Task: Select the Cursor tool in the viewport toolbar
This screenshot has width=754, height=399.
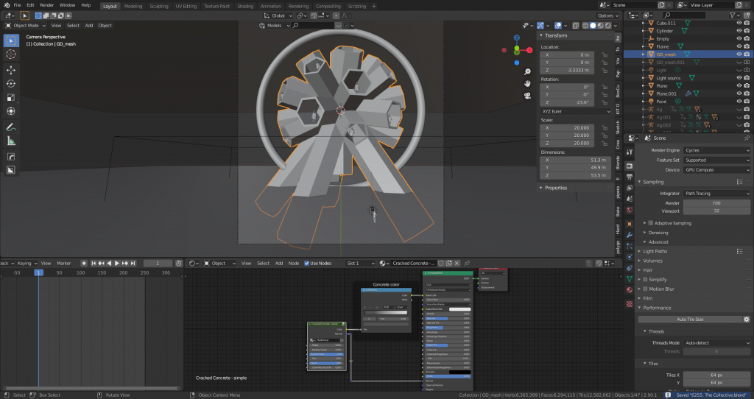Action: point(10,54)
